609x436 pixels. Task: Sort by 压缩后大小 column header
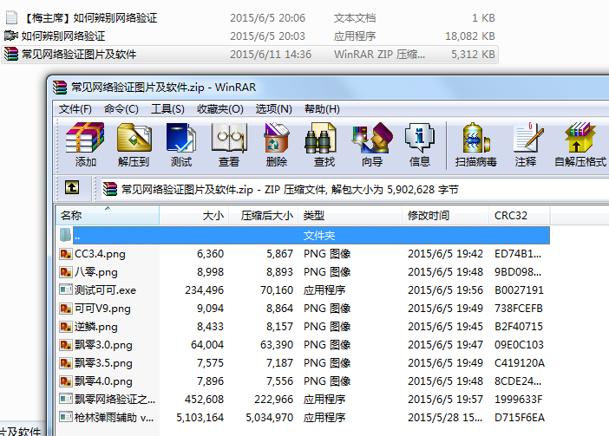pos(264,215)
